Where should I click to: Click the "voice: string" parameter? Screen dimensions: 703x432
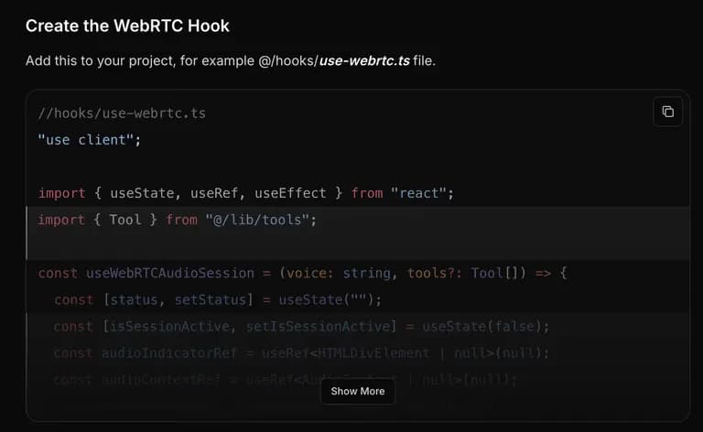click(339, 273)
